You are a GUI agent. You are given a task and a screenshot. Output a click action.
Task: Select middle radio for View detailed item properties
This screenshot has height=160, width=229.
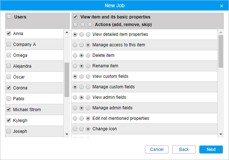tap(82, 34)
